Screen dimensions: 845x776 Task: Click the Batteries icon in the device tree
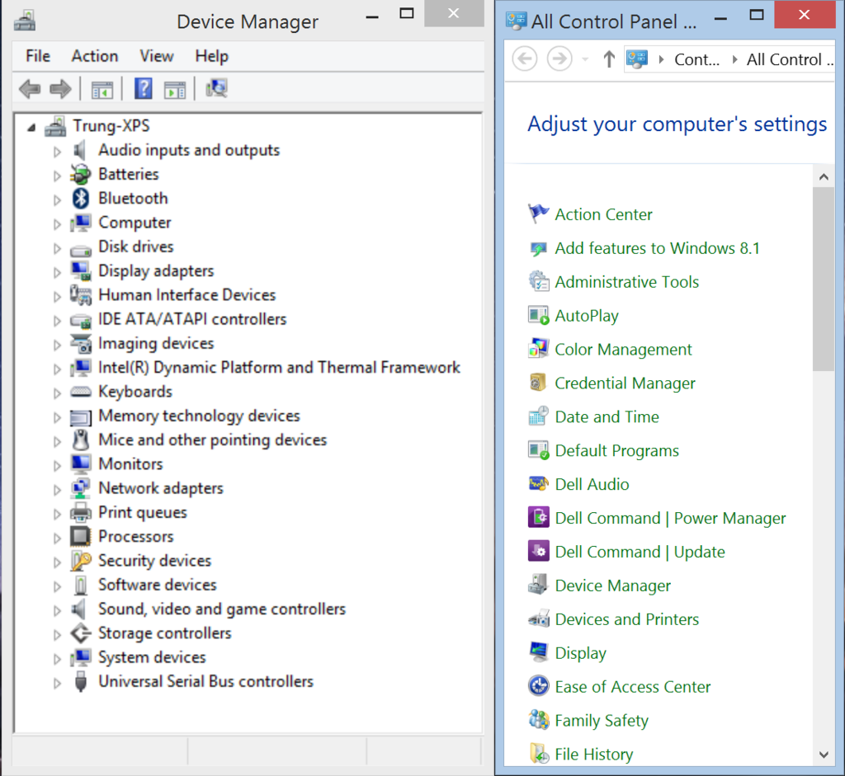(81, 174)
